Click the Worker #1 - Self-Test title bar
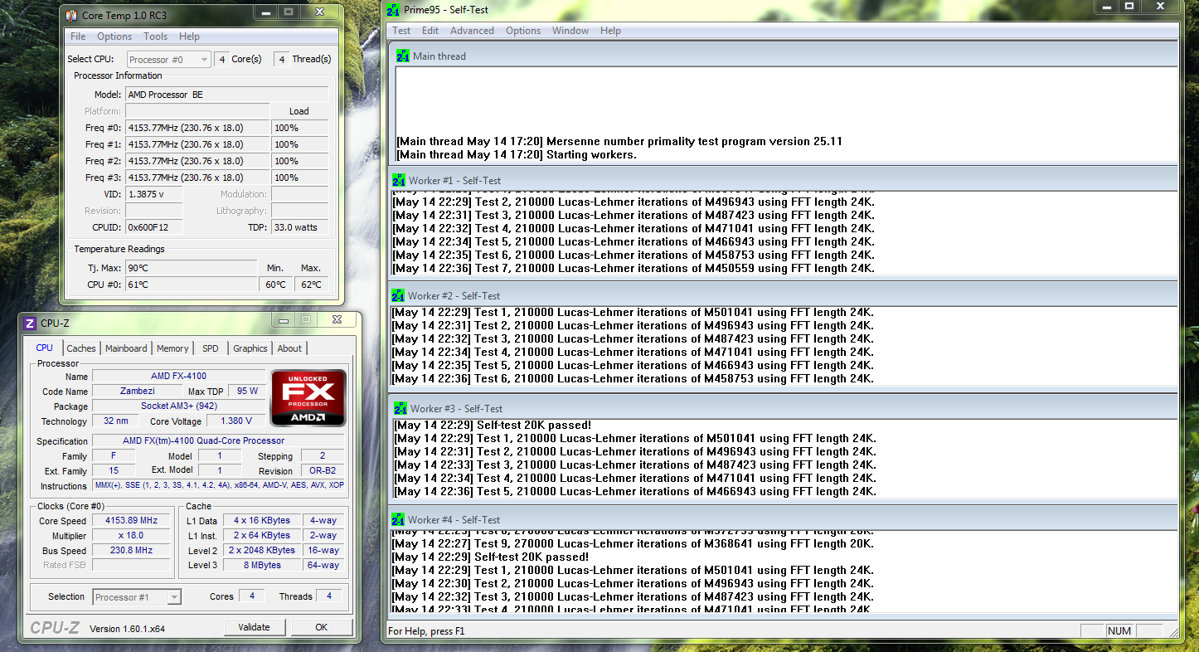Screen dimensions: 1199x652 [784, 180]
